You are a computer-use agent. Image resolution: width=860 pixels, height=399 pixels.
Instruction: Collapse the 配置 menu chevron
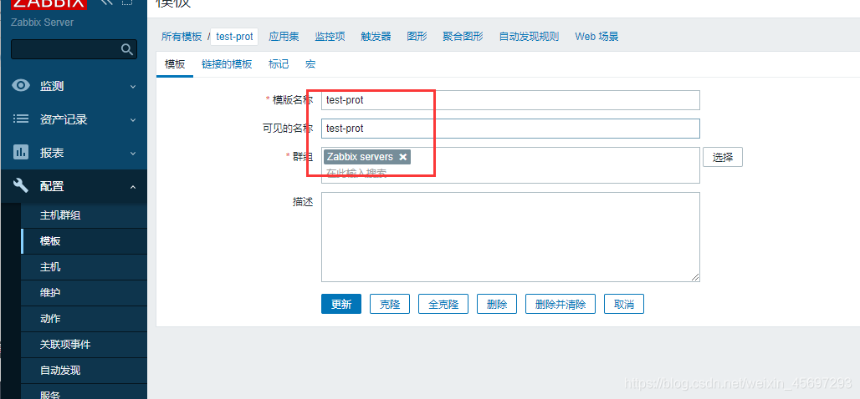tap(133, 187)
